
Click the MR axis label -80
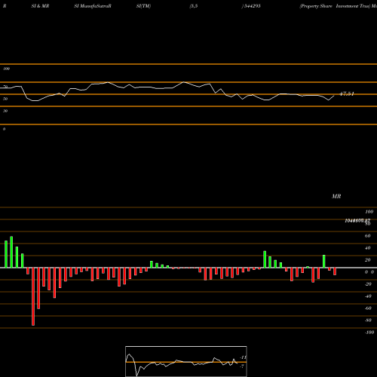(x=368, y=320)
